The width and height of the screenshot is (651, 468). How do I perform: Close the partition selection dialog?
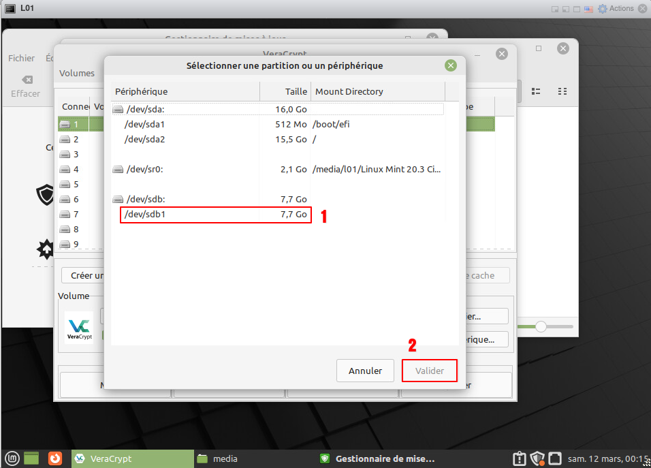click(x=450, y=65)
